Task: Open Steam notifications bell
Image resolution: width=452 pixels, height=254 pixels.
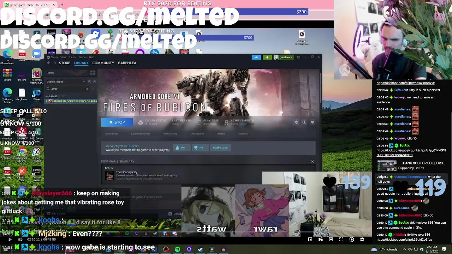Action: (x=267, y=57)
